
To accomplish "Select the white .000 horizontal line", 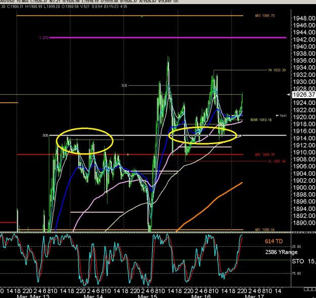I will (168, 135).
